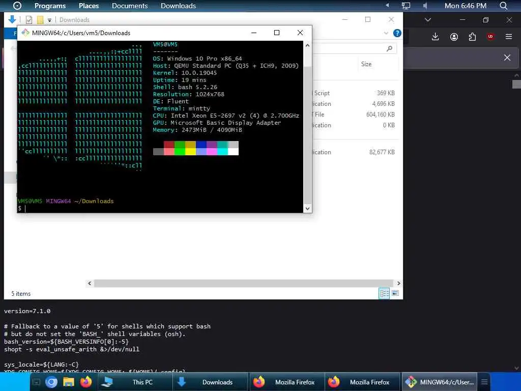Open Firefox extensions puzzle icon

pyautogui.click(x=472, y=37)
